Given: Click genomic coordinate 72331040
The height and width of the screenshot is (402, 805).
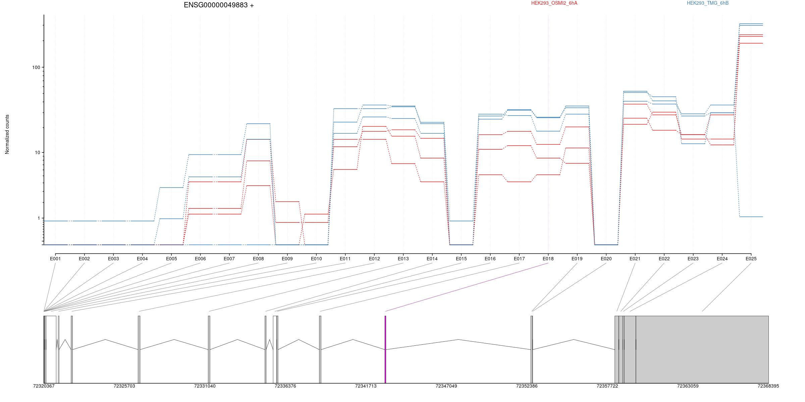Looking at the screenshot, I should [x=205, y=386].
